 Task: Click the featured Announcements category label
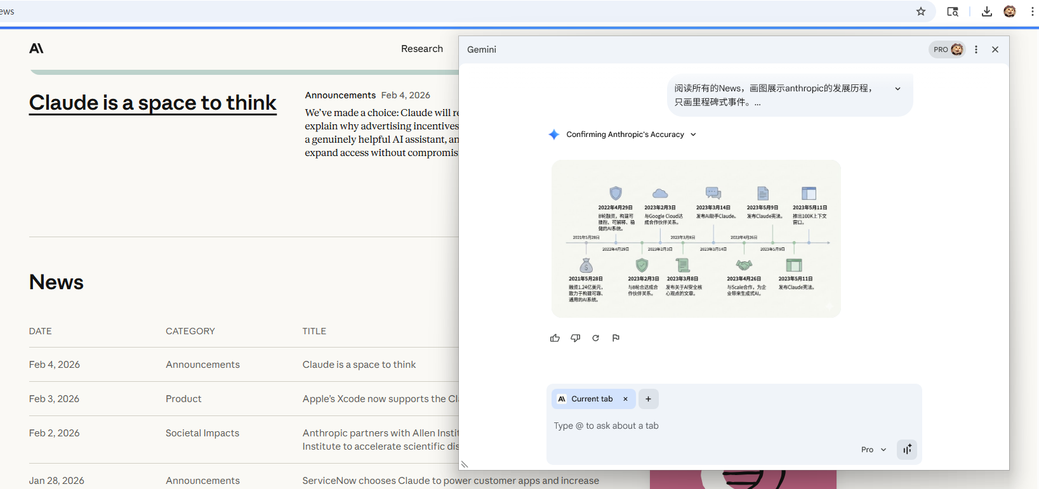[x=340, y=95]
